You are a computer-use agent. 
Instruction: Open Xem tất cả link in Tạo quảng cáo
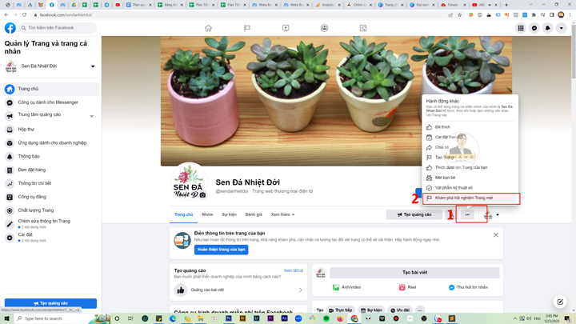click(293, 270)
